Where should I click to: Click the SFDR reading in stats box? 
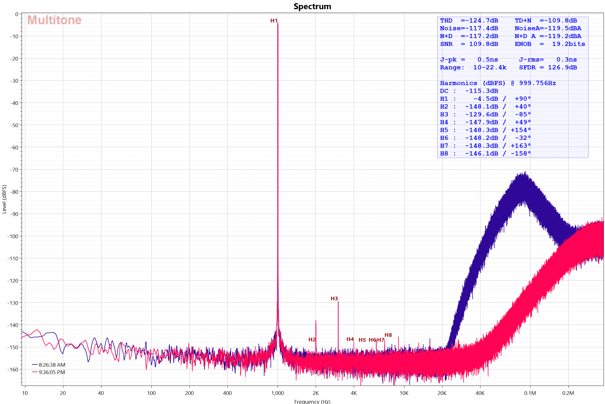[x=548, y=68]
